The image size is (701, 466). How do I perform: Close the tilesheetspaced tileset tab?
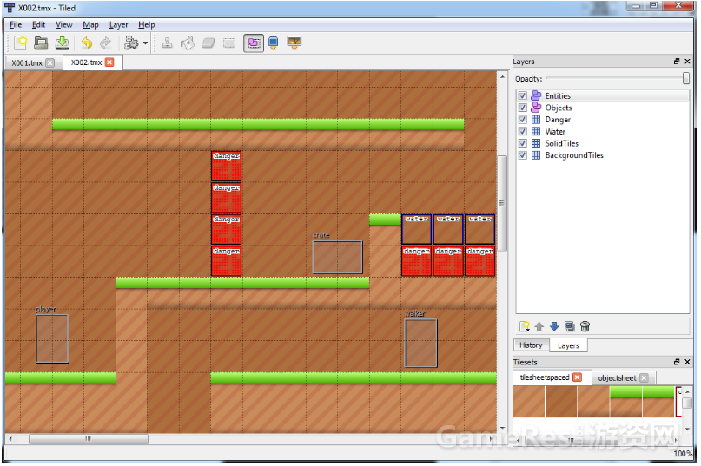(577, 377)
